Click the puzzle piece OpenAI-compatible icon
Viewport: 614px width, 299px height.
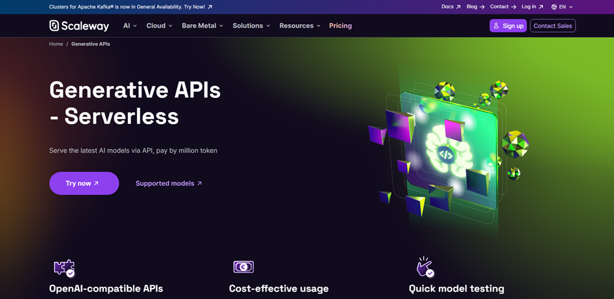click(64, 268)
